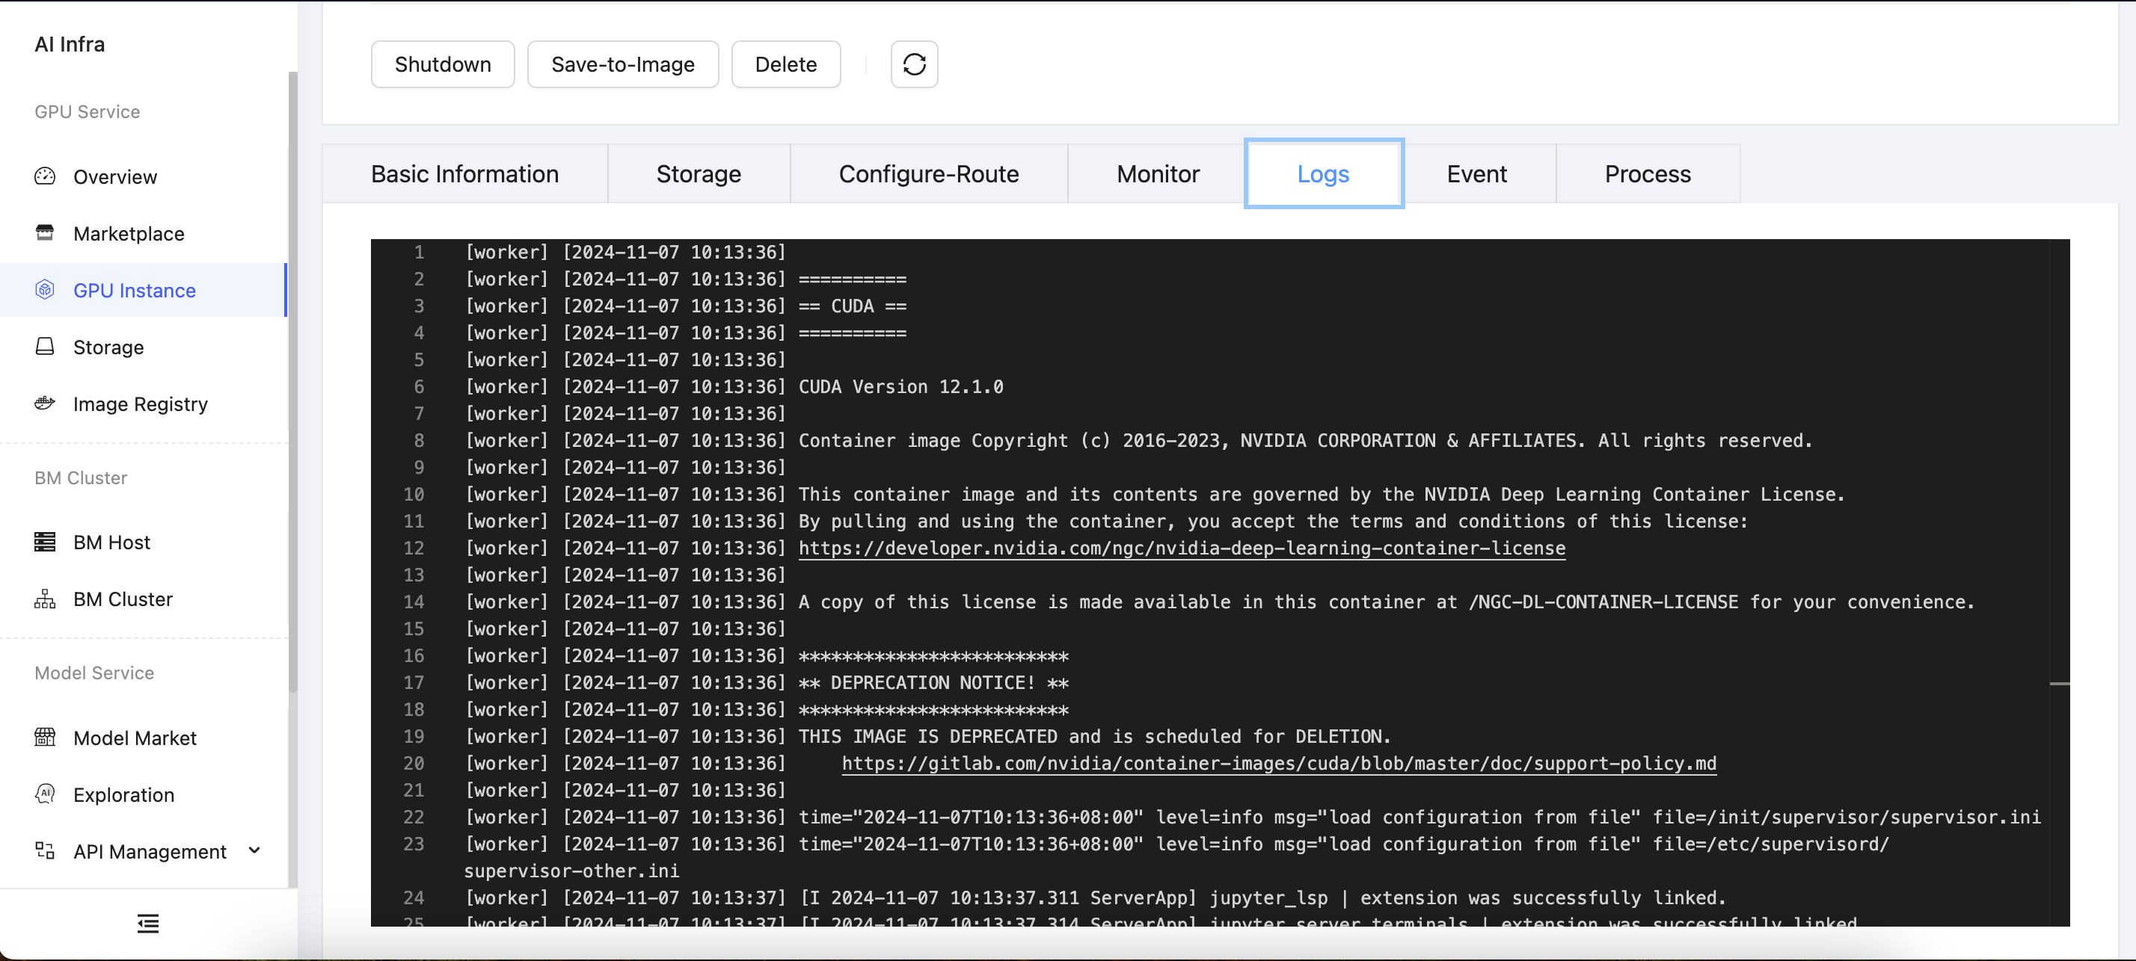
Task: Open sidebar Storage menu item
Action: click(x=144, y=347)
